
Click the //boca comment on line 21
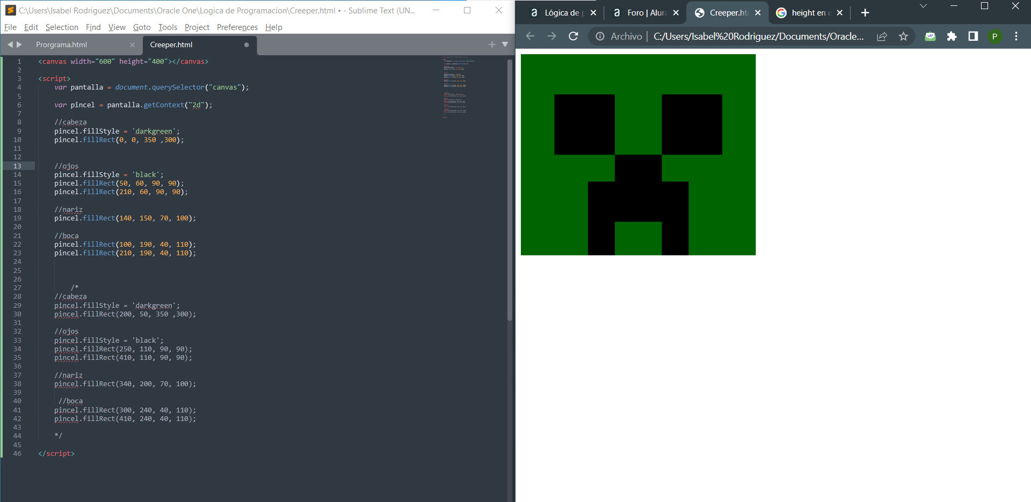66,236
